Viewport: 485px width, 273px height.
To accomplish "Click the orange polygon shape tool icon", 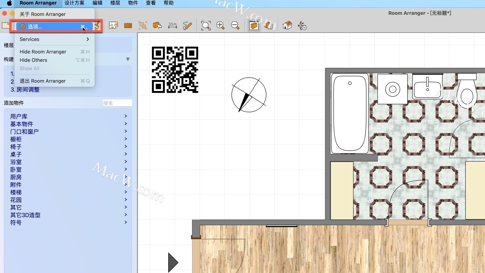I will coord(143,26).
